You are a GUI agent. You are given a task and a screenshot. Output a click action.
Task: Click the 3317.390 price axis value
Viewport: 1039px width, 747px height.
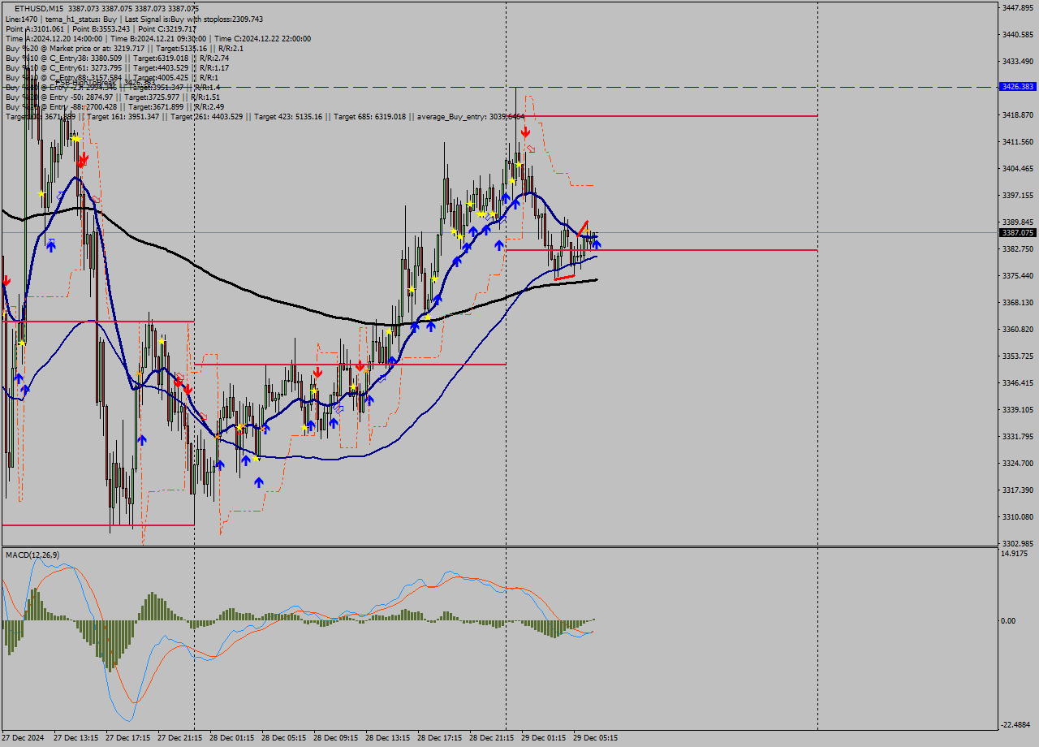pos(1019,490)
